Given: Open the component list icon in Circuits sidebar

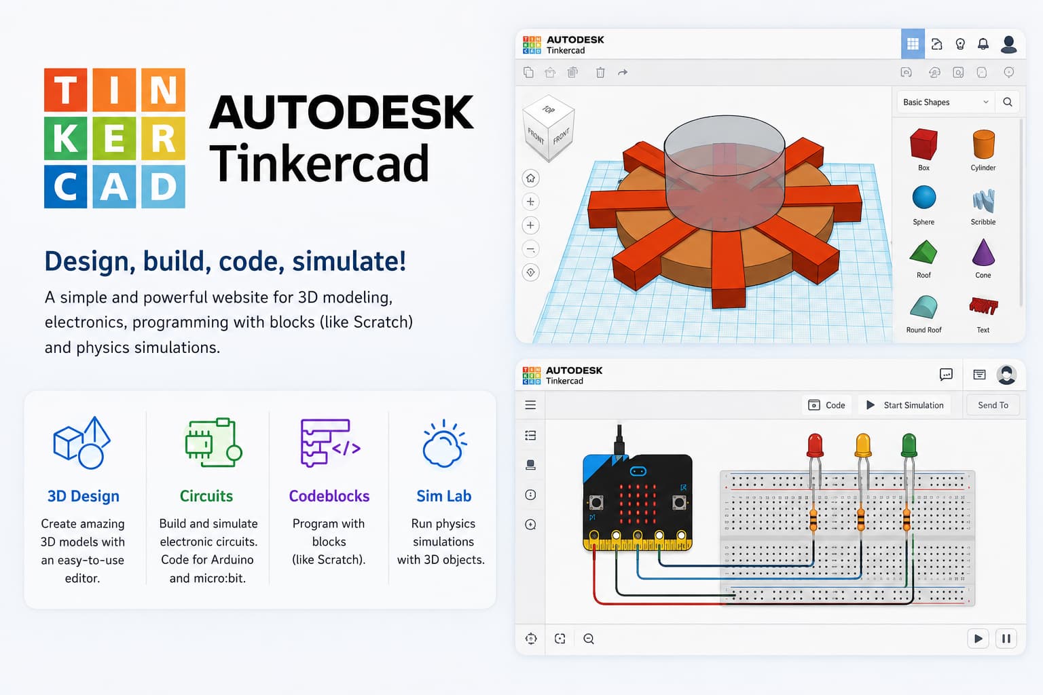Looking at the screenshot, I should pos(530,435).
